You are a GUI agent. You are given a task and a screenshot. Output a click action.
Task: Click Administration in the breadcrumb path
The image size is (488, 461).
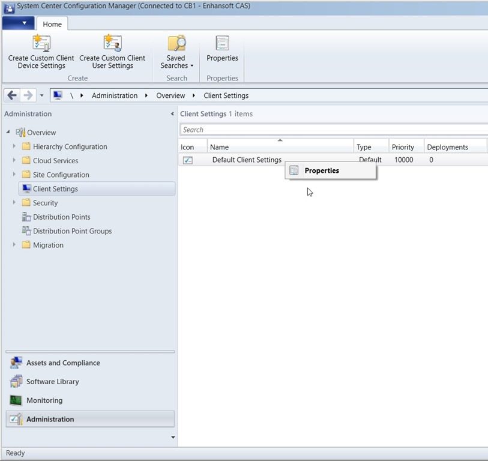[115, 95]
